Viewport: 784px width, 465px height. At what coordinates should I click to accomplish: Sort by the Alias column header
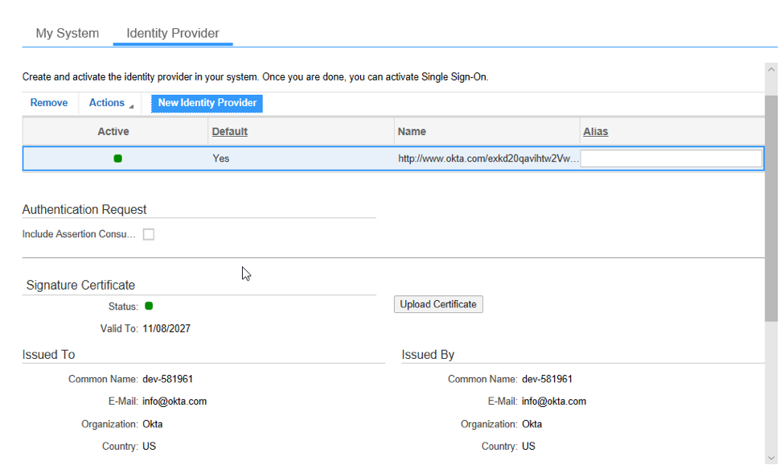(x=595, y=131)
